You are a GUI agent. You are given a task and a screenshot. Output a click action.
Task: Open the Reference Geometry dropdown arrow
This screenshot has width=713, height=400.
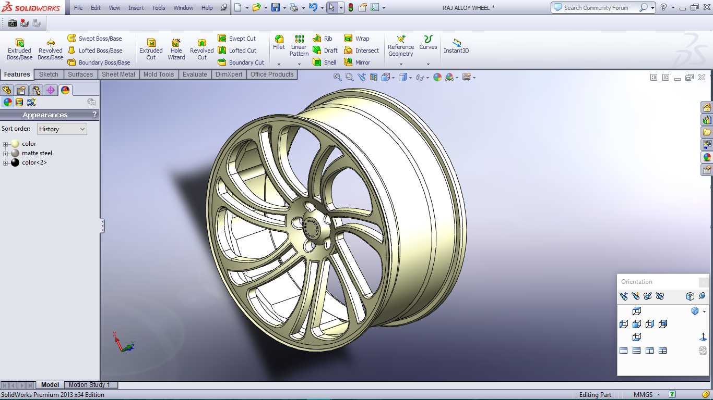(x=401, y=64)
